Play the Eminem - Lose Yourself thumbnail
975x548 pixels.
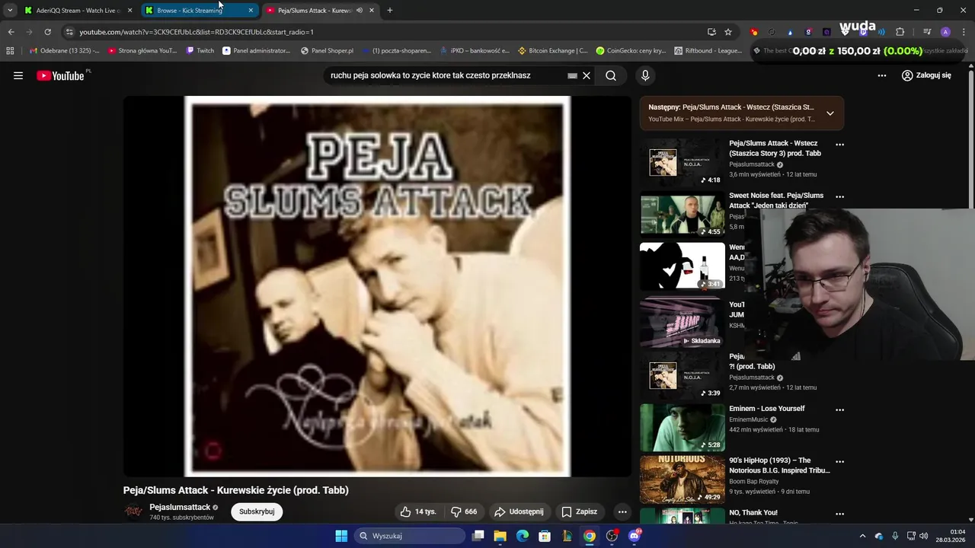682,427
